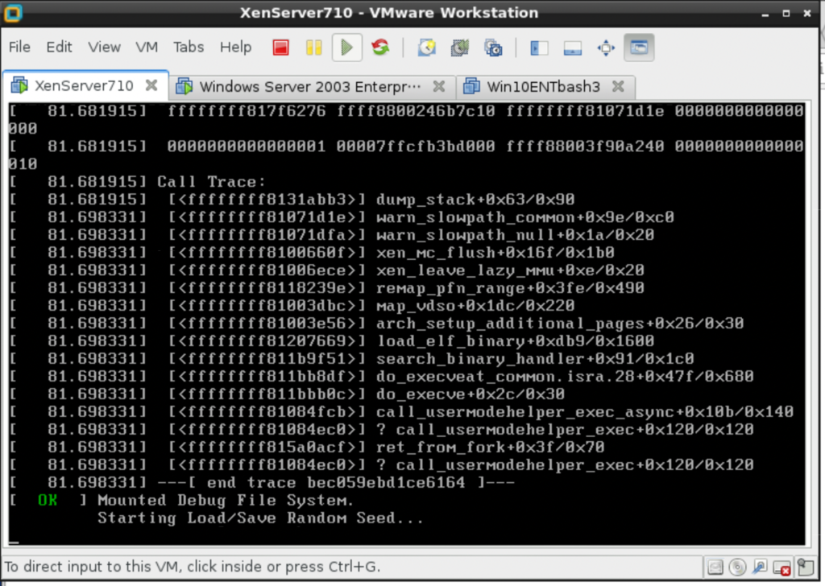Maximize the VMware Workstation window
Viewport: 825px width, 586px height.
[786, 13]
